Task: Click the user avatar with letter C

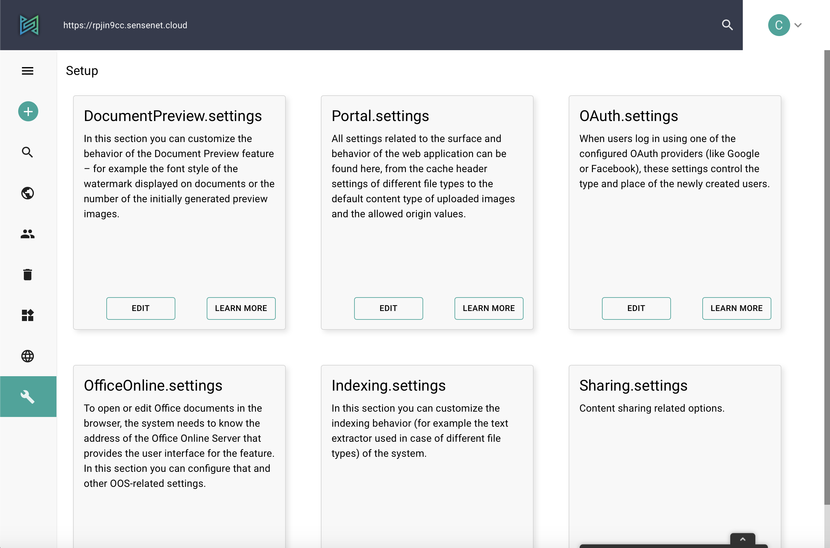Action: click(x=779, y=25)
